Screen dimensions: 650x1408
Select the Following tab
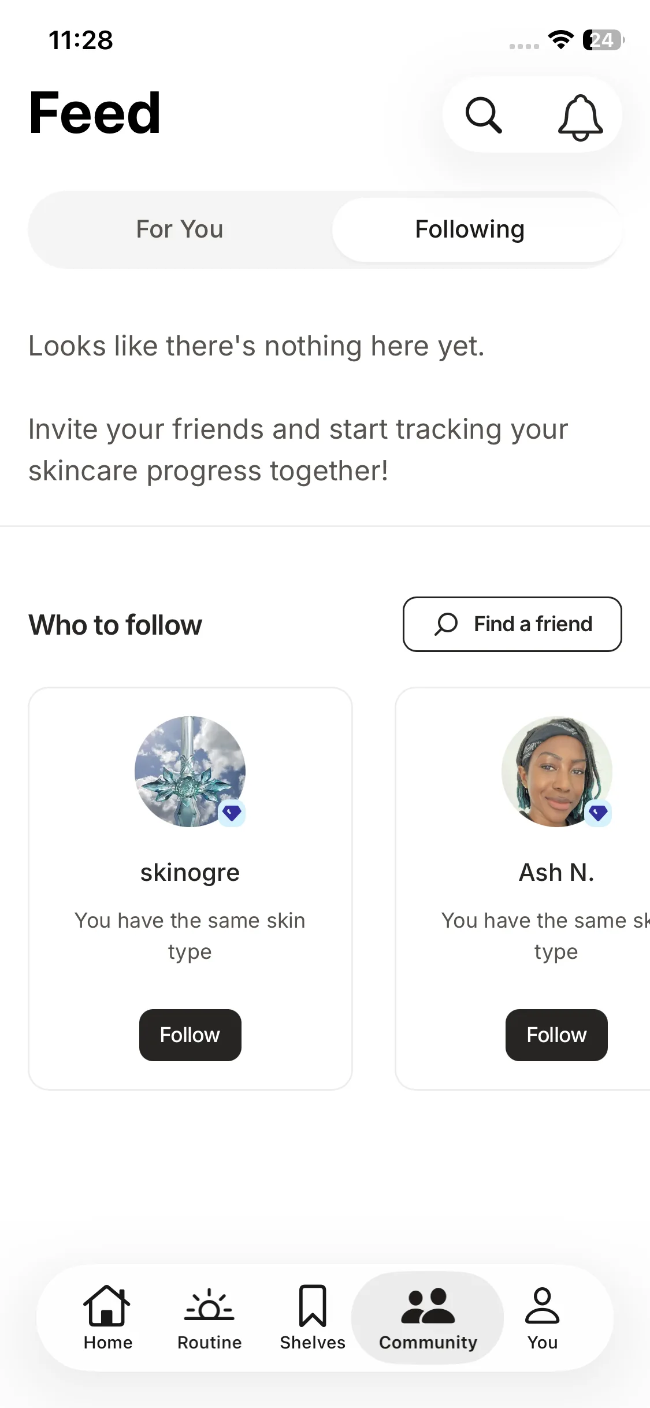(470, 229)
